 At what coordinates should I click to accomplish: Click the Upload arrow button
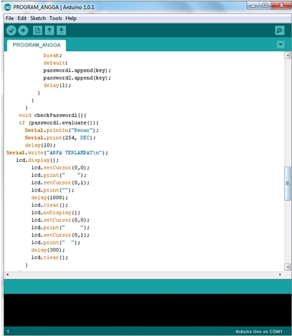(x=23, y=30)
